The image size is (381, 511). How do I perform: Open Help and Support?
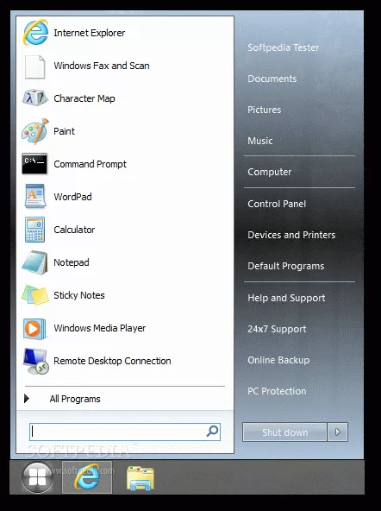286,298
